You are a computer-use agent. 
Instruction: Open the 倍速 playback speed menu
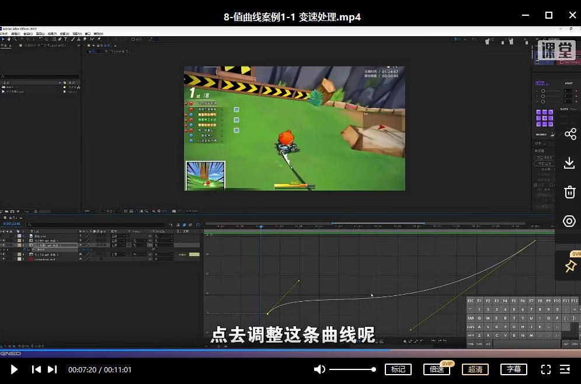tap(436, 369)
